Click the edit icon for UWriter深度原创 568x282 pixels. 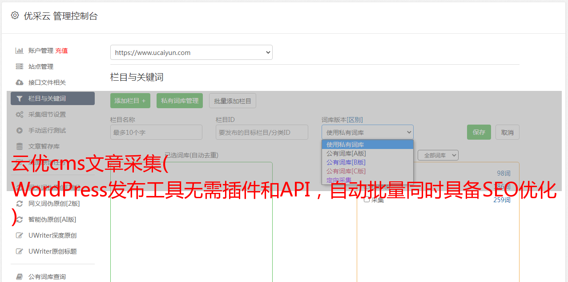[x=19, y=235]
